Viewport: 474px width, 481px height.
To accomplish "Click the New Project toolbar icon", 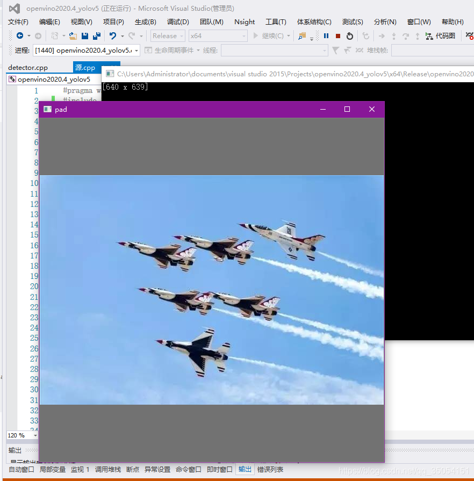I will (55, 36).
